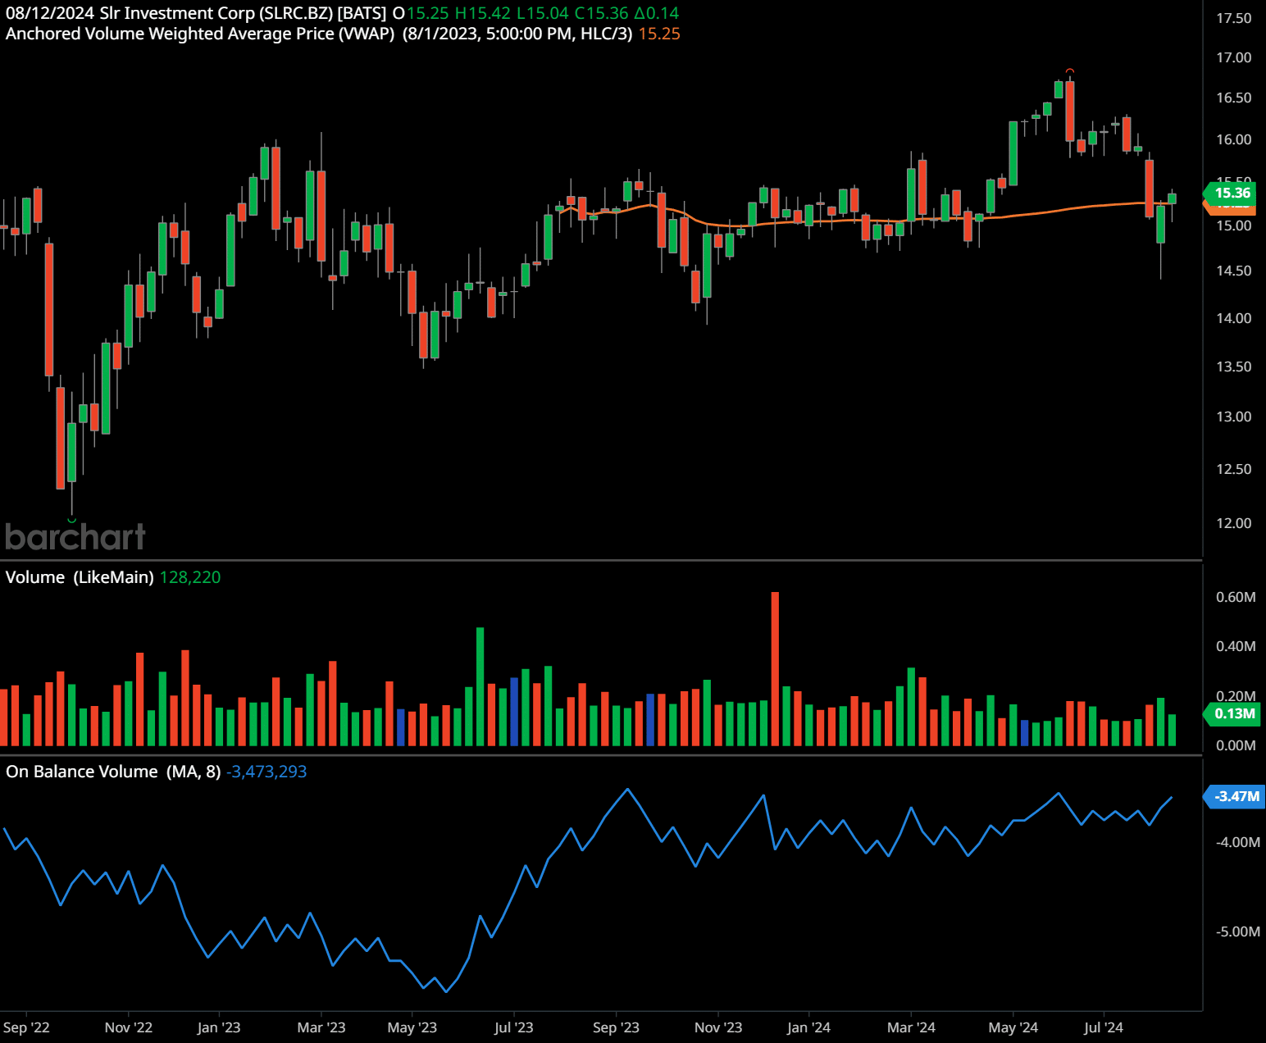
Task: Click the green 0.13M volume tag
Action: (x=1230, y=713)
